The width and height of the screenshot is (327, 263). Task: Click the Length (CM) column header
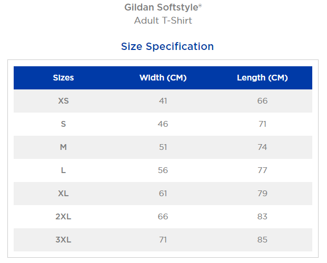(x=262, y=78)
